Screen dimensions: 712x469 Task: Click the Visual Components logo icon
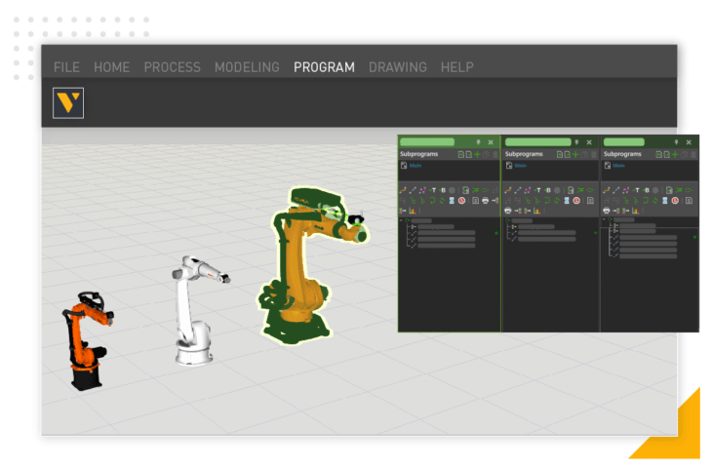click(68, 103)
